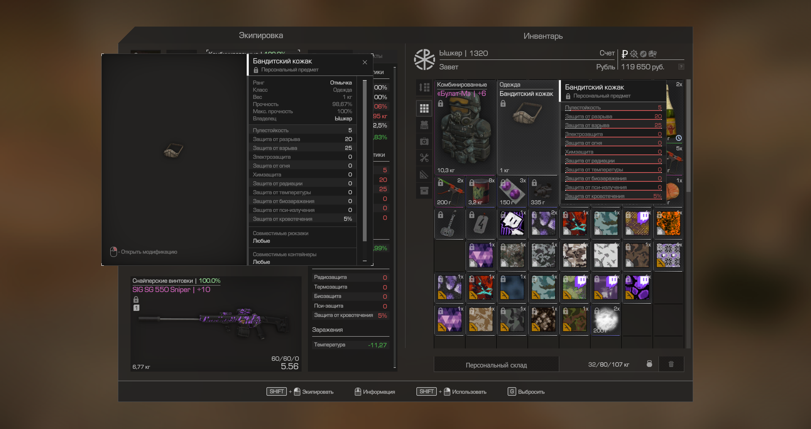Click the Ранг Отмычка row
Image resolution: width=811 pixels, height=429 pixels.
point(302,83)
